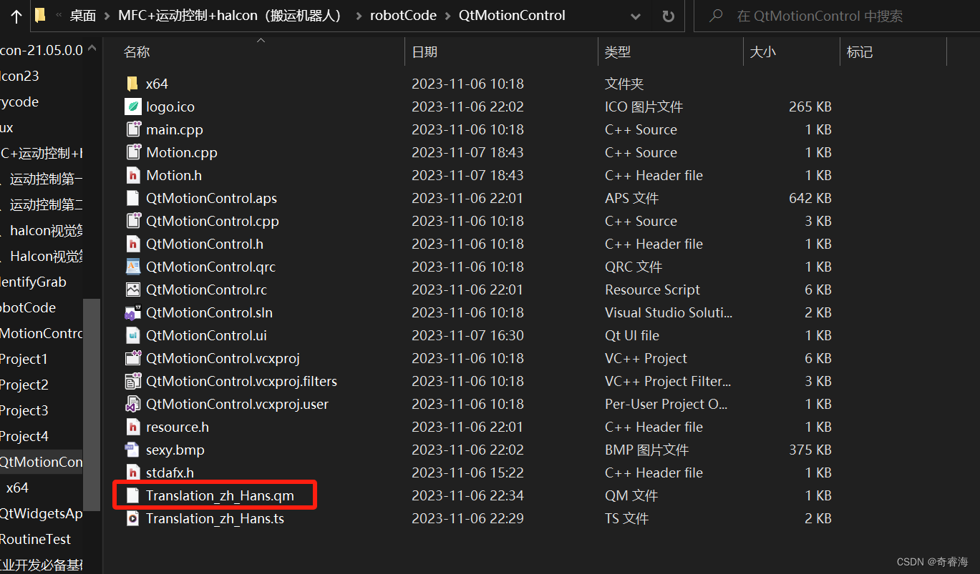Screen dimensions: 980x574
Task: Select Project3 in navigation tree
Action: [x=24, y=410]
